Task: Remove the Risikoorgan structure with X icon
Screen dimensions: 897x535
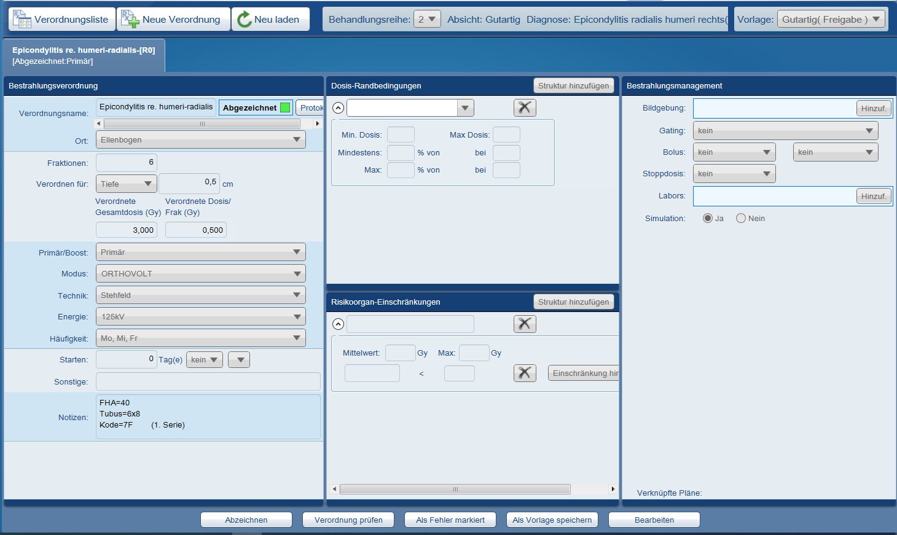Action: (x=525, y=324)
